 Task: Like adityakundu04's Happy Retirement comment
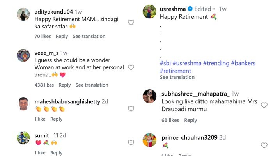pyautogui.click(x=131, y=23)
